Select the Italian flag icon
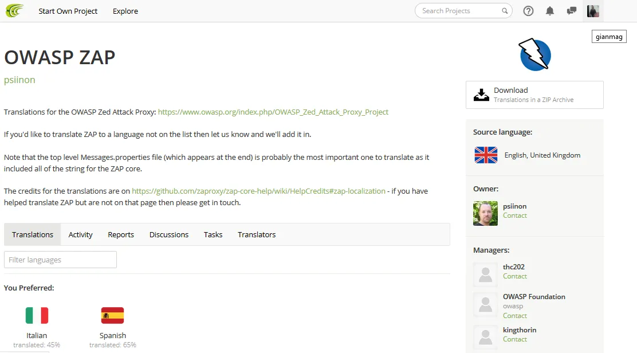637x353 pixels. tap(37, 315)
